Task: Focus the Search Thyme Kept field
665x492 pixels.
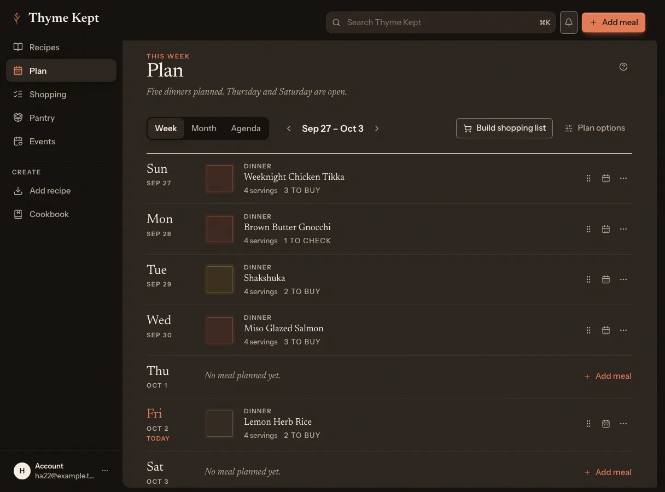Action: pos(441,22)
